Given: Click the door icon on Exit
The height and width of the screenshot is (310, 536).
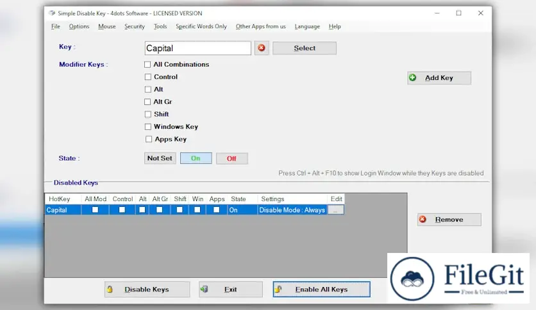Looking at the screenshot, I should click(205, 289).
